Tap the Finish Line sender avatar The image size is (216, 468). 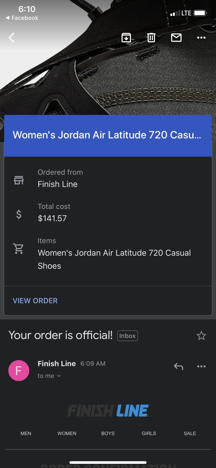tap(19, 371)
